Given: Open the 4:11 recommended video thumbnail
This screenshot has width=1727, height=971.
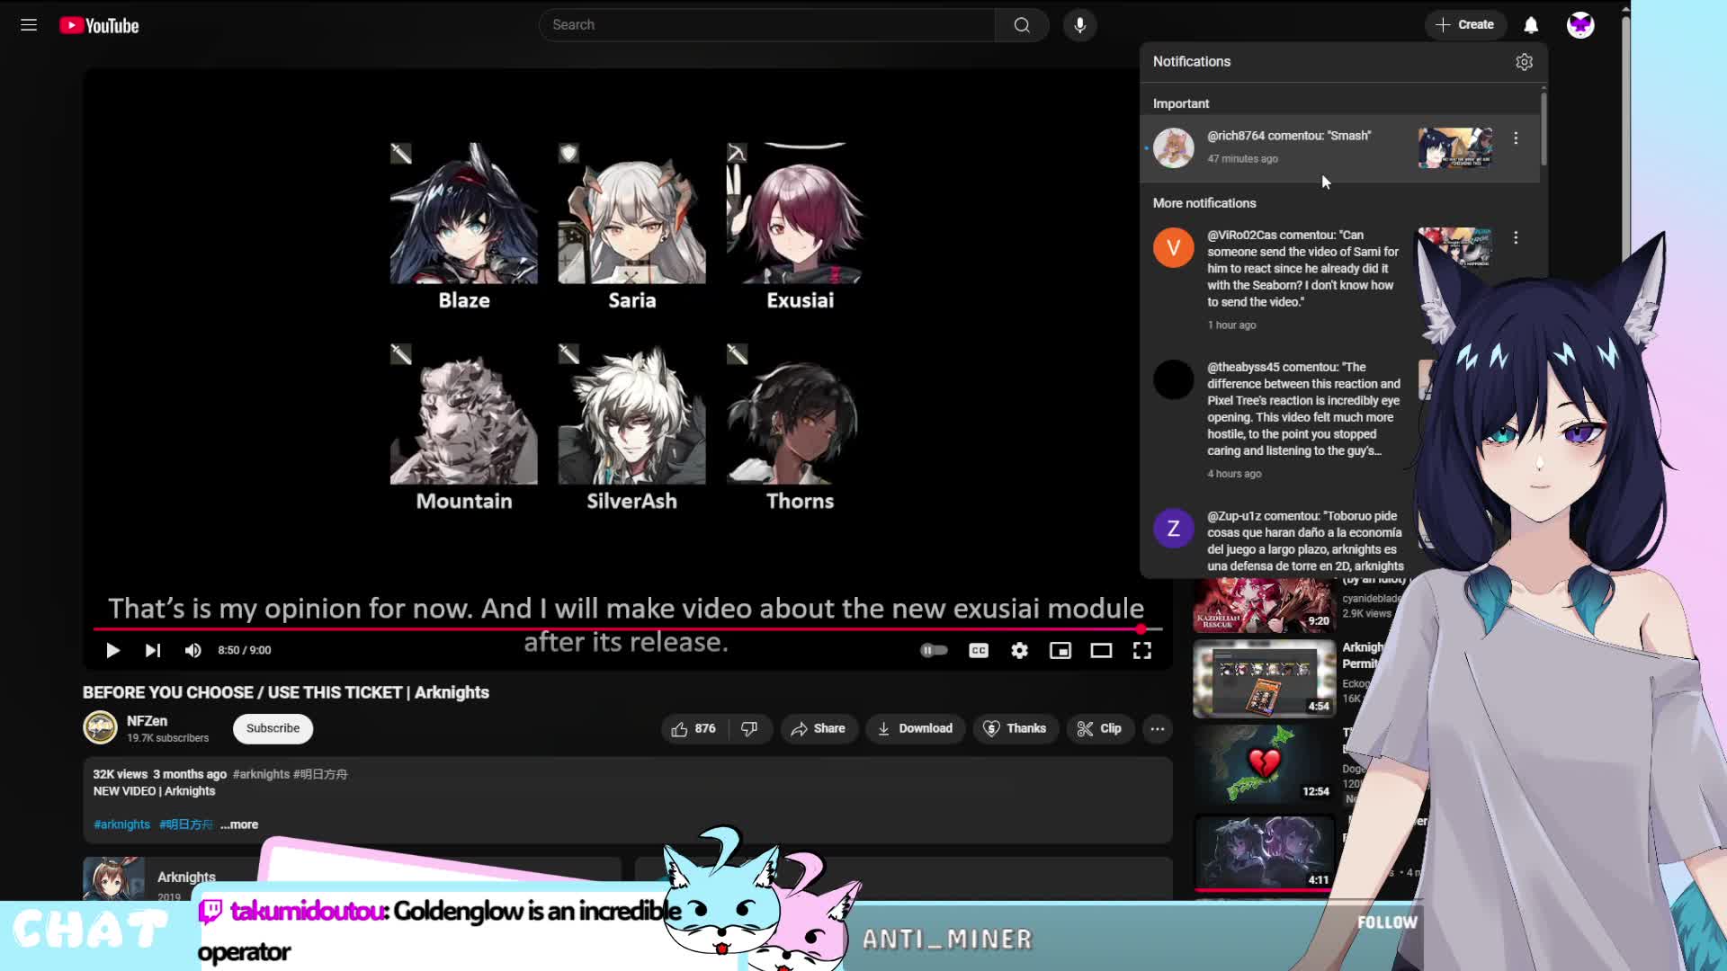Looking at the screenshot, I should click(1264, 852).
